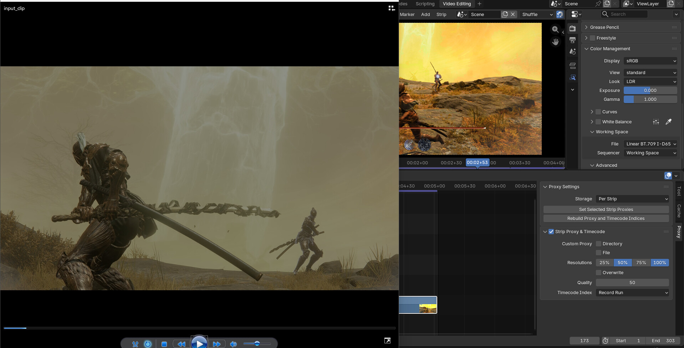The height and width of the screenshot is (348, 684).
Task: Toggle the 75% proxy resolution
Action: [641, 262]
